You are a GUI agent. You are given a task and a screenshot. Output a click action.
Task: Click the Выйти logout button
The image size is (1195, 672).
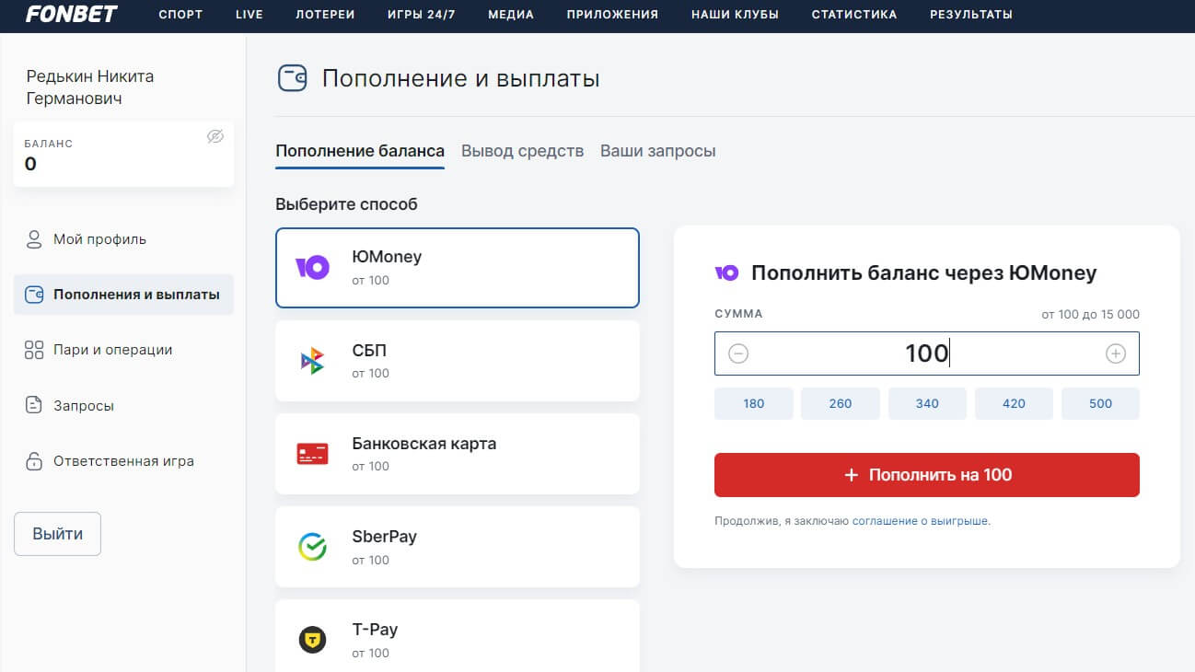tap(57, 534)
